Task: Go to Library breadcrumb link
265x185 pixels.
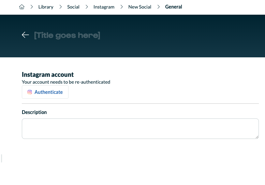Action: (46, 7)
